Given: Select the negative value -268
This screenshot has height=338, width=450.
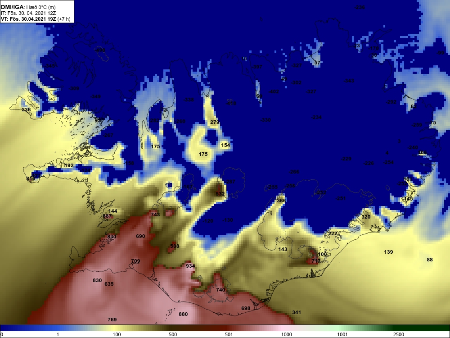Looking at the screenshot, I should point(294,172).
